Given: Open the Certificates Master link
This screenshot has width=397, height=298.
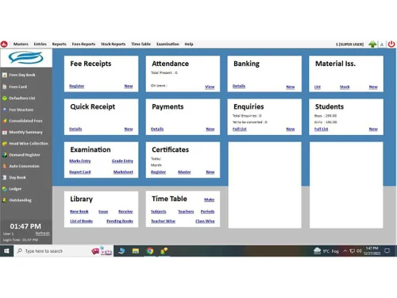Looking at the screenshot, I should coord(184,172).
